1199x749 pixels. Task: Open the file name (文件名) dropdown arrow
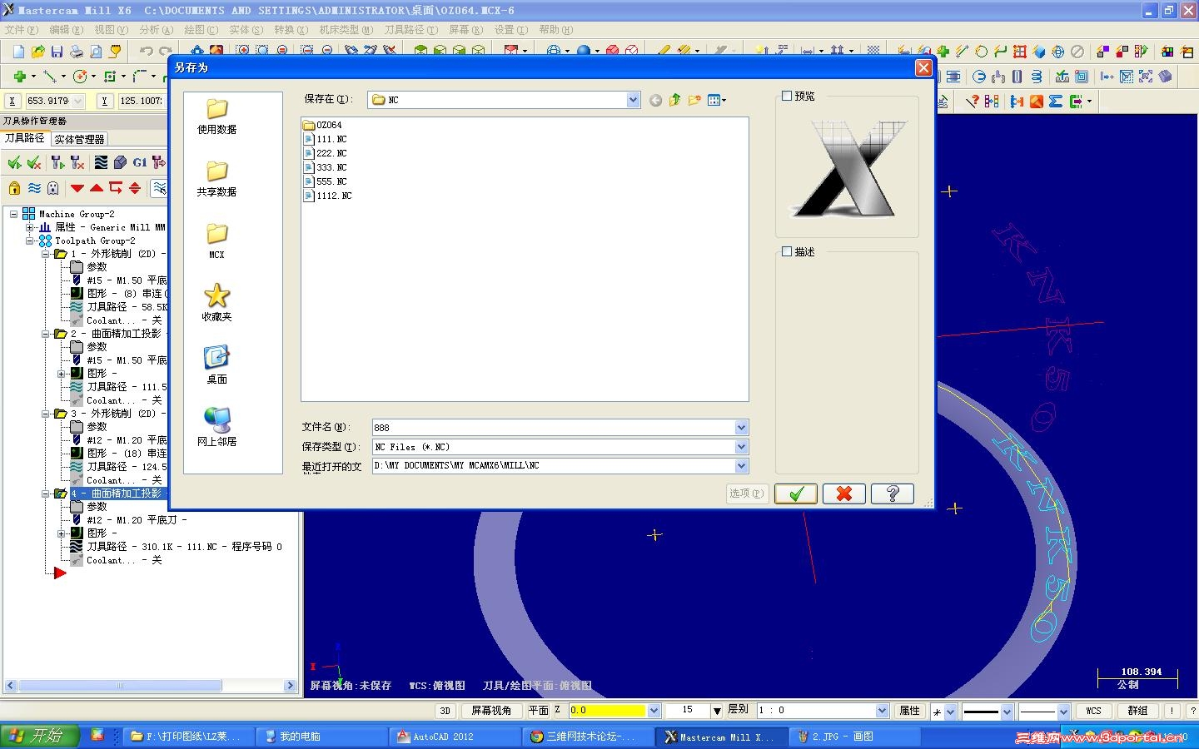tap(741, 427)
